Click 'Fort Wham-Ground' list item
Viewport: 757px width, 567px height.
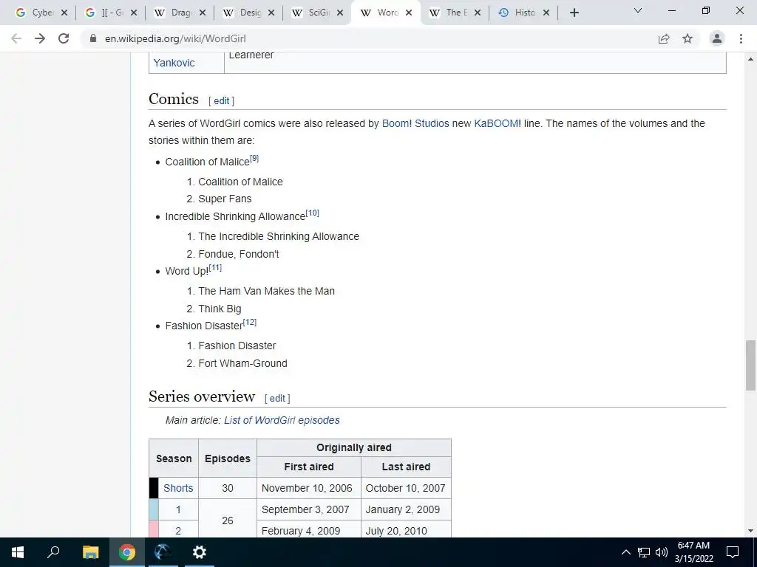tap(242, 363)
